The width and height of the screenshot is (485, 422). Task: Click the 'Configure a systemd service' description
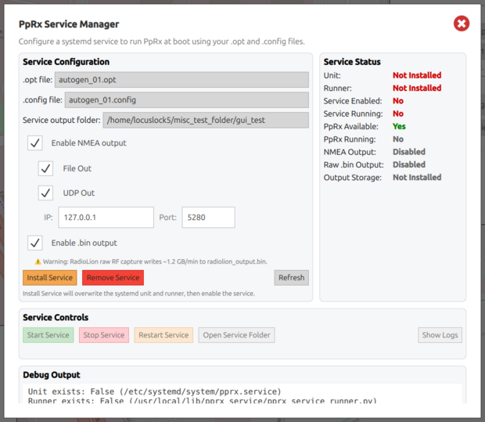coord(161,41)
